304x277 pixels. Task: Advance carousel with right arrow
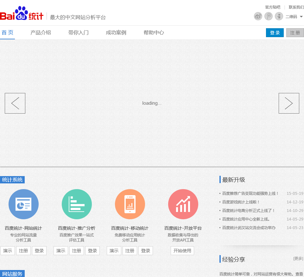pyautogui.click(x=289, y=103)
